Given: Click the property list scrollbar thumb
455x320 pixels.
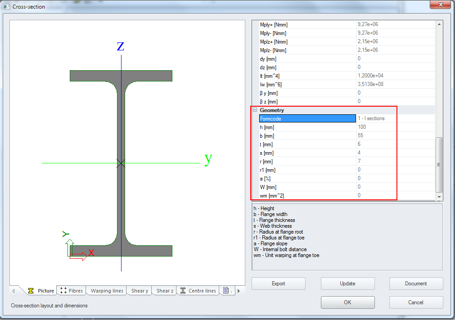Looking at the screenshot, I should (x=439, y=164).
